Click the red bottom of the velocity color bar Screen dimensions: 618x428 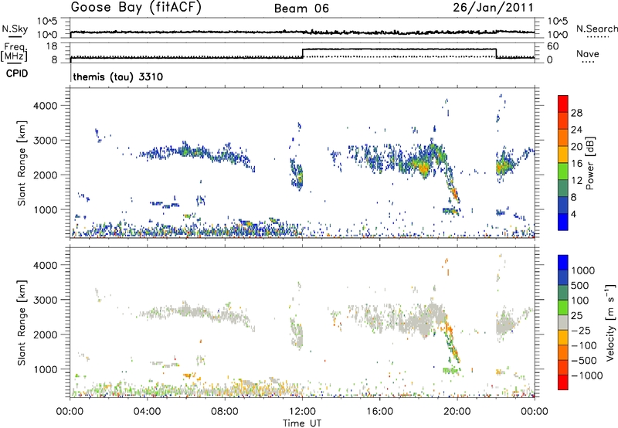pyautogui.click(x=563, y=382)
